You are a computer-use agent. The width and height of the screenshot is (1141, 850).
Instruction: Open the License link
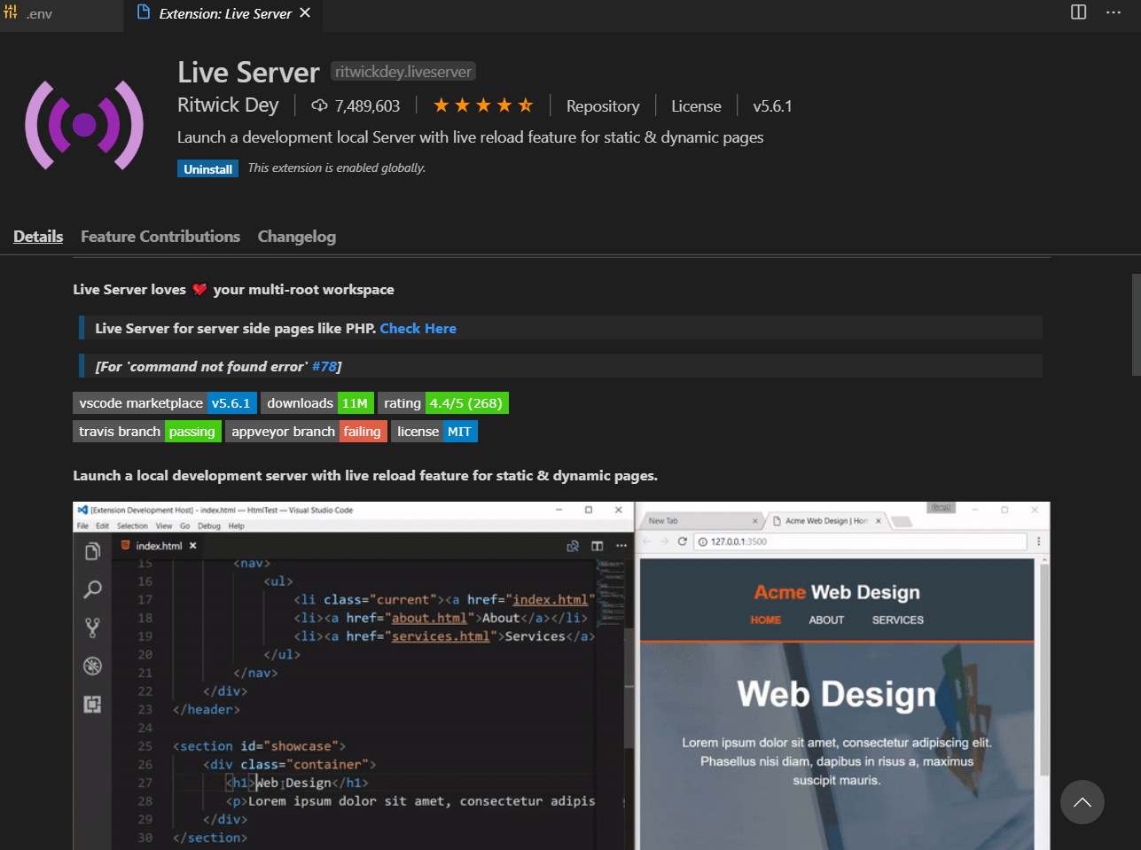[696, 106]
